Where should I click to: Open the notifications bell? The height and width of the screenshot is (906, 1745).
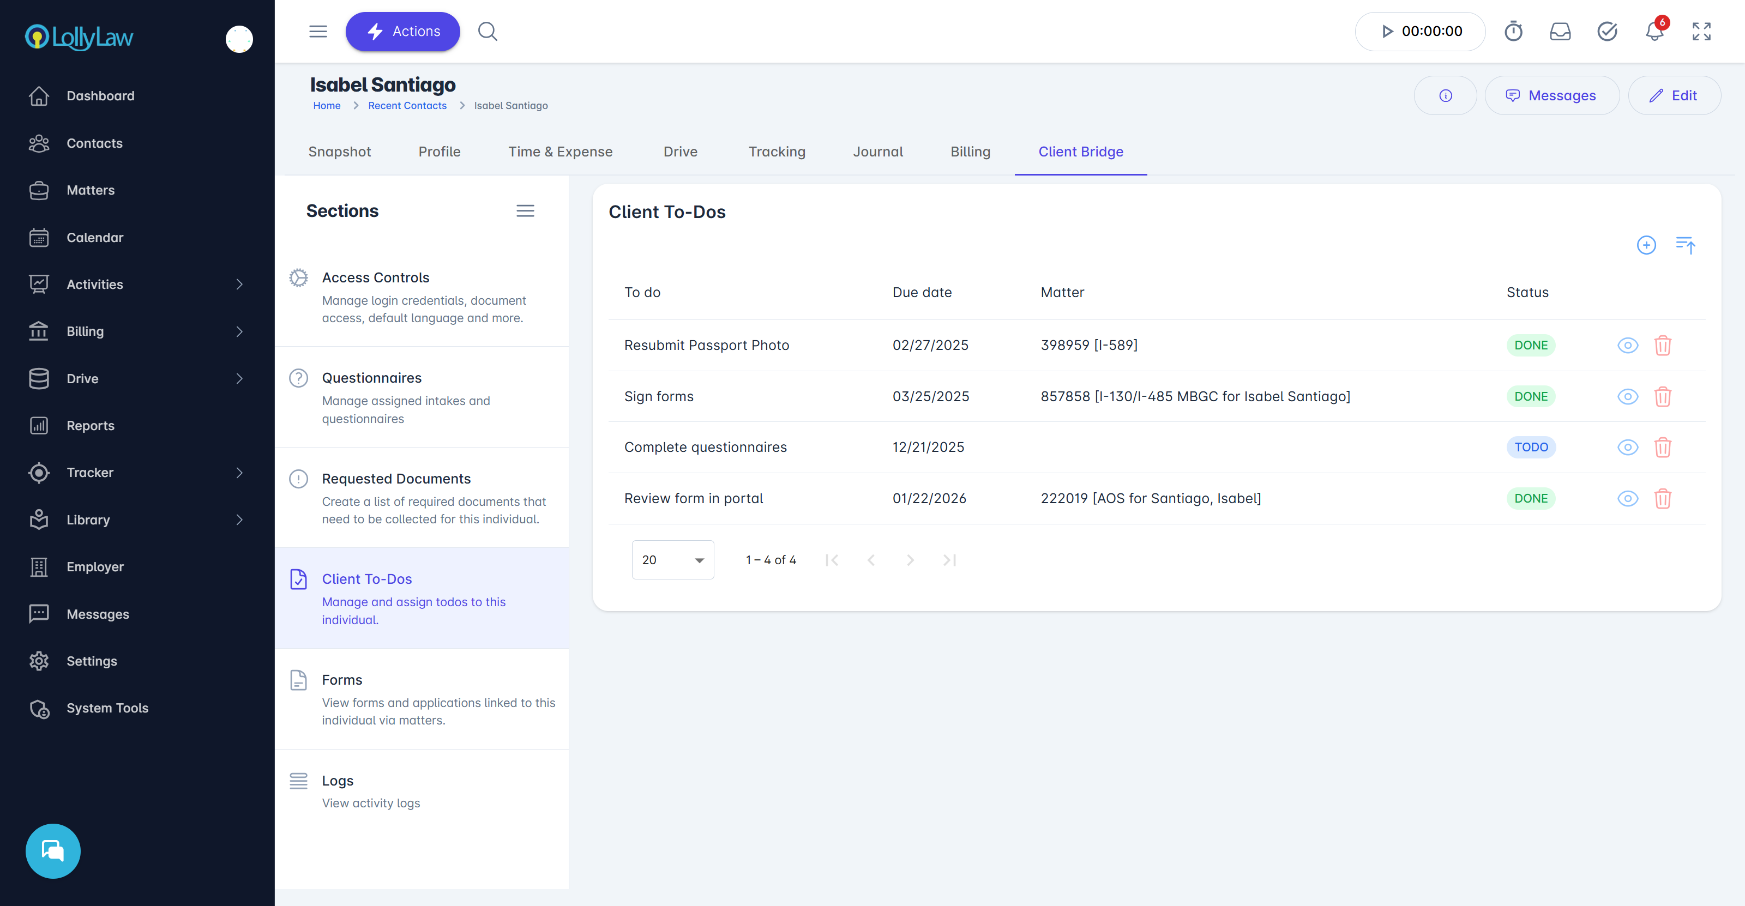(1654, 31)
